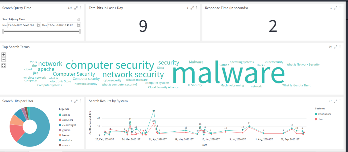Open calendar picker for Min date
The height and width of the screenshot is (152, 348).
click(38, 25)
